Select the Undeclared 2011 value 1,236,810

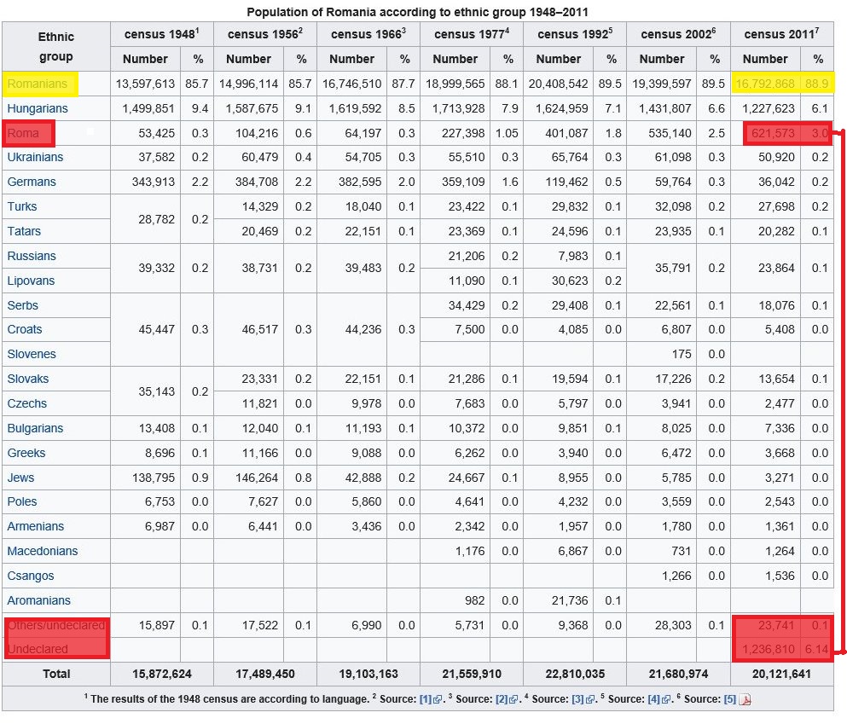pyautogui.click(x=769, y=650)
